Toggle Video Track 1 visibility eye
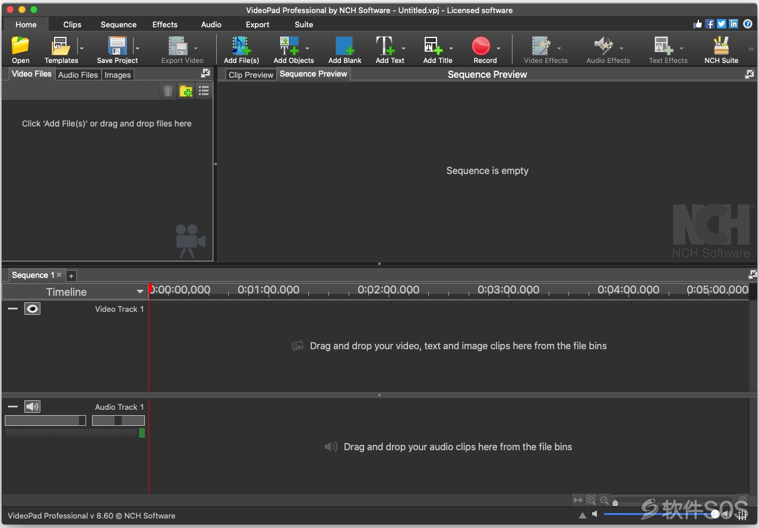Screen dimensions: 759x528 (x=32, y=309)
